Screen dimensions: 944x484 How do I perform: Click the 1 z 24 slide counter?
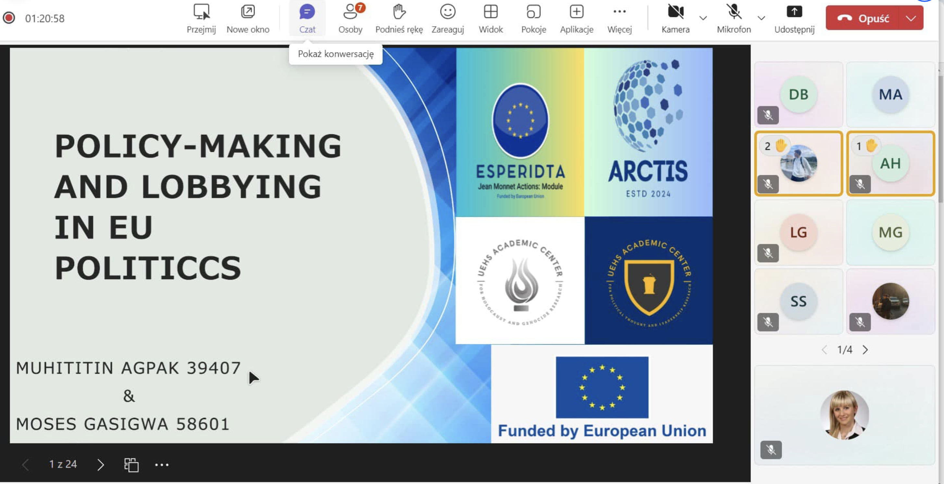[63, 464]
